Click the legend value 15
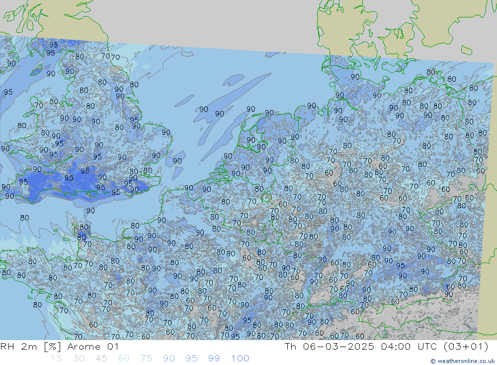497x365 pixels. 56,359
